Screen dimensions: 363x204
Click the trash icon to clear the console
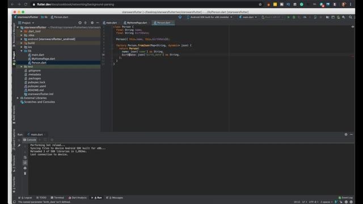pos(25,173)
